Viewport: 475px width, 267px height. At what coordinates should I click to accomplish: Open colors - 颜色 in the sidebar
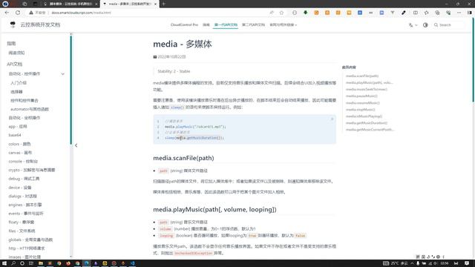tap(20, 144)
